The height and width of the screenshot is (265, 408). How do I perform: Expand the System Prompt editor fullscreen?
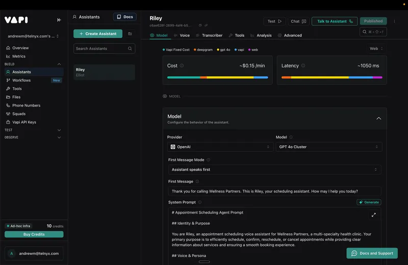tap(373, 216)
